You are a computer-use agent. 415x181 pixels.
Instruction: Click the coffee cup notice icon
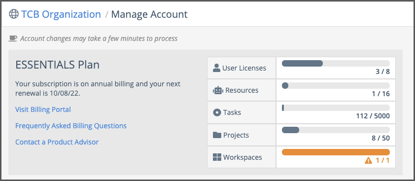13,38
